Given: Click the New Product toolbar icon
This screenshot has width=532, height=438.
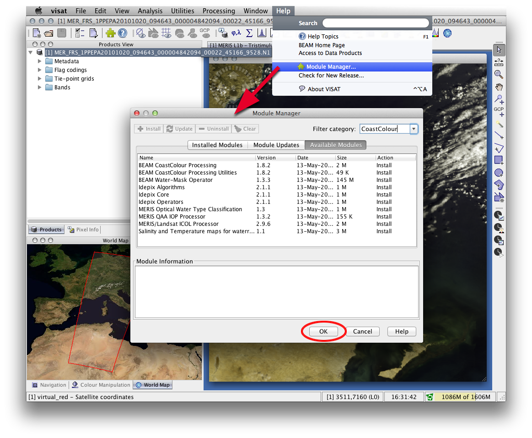Looking at the screenshot, I should (37, 33).
